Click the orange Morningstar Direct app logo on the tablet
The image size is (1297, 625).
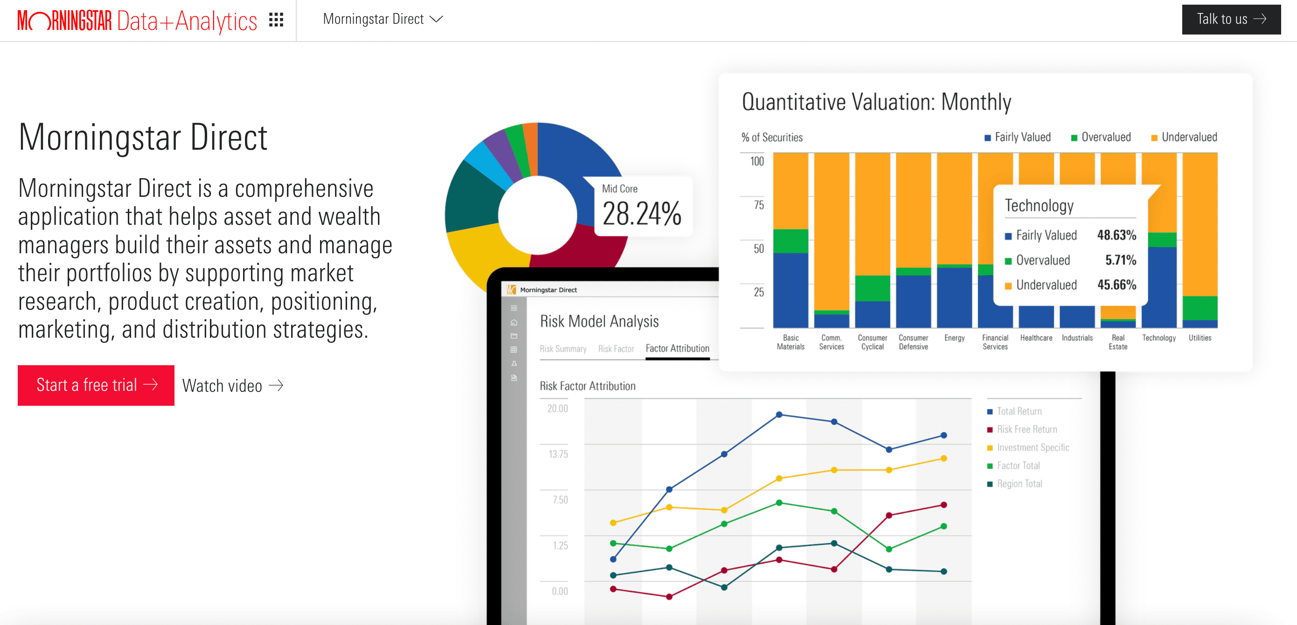[511, 289]
